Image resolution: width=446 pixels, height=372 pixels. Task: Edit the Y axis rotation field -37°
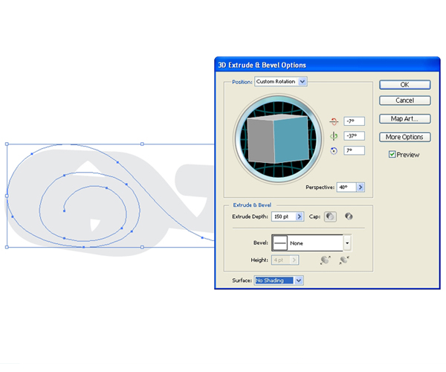coord(354,135)
